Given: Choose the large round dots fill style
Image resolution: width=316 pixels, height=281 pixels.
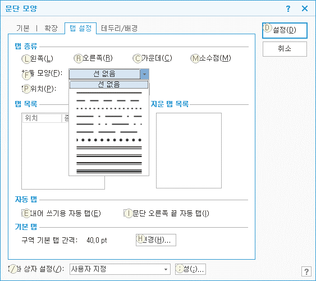Looking at the screenshot, I should coord(109,140).
